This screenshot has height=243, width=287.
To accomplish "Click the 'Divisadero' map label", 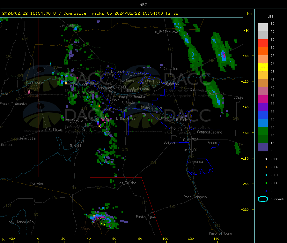I will point(69,25).
